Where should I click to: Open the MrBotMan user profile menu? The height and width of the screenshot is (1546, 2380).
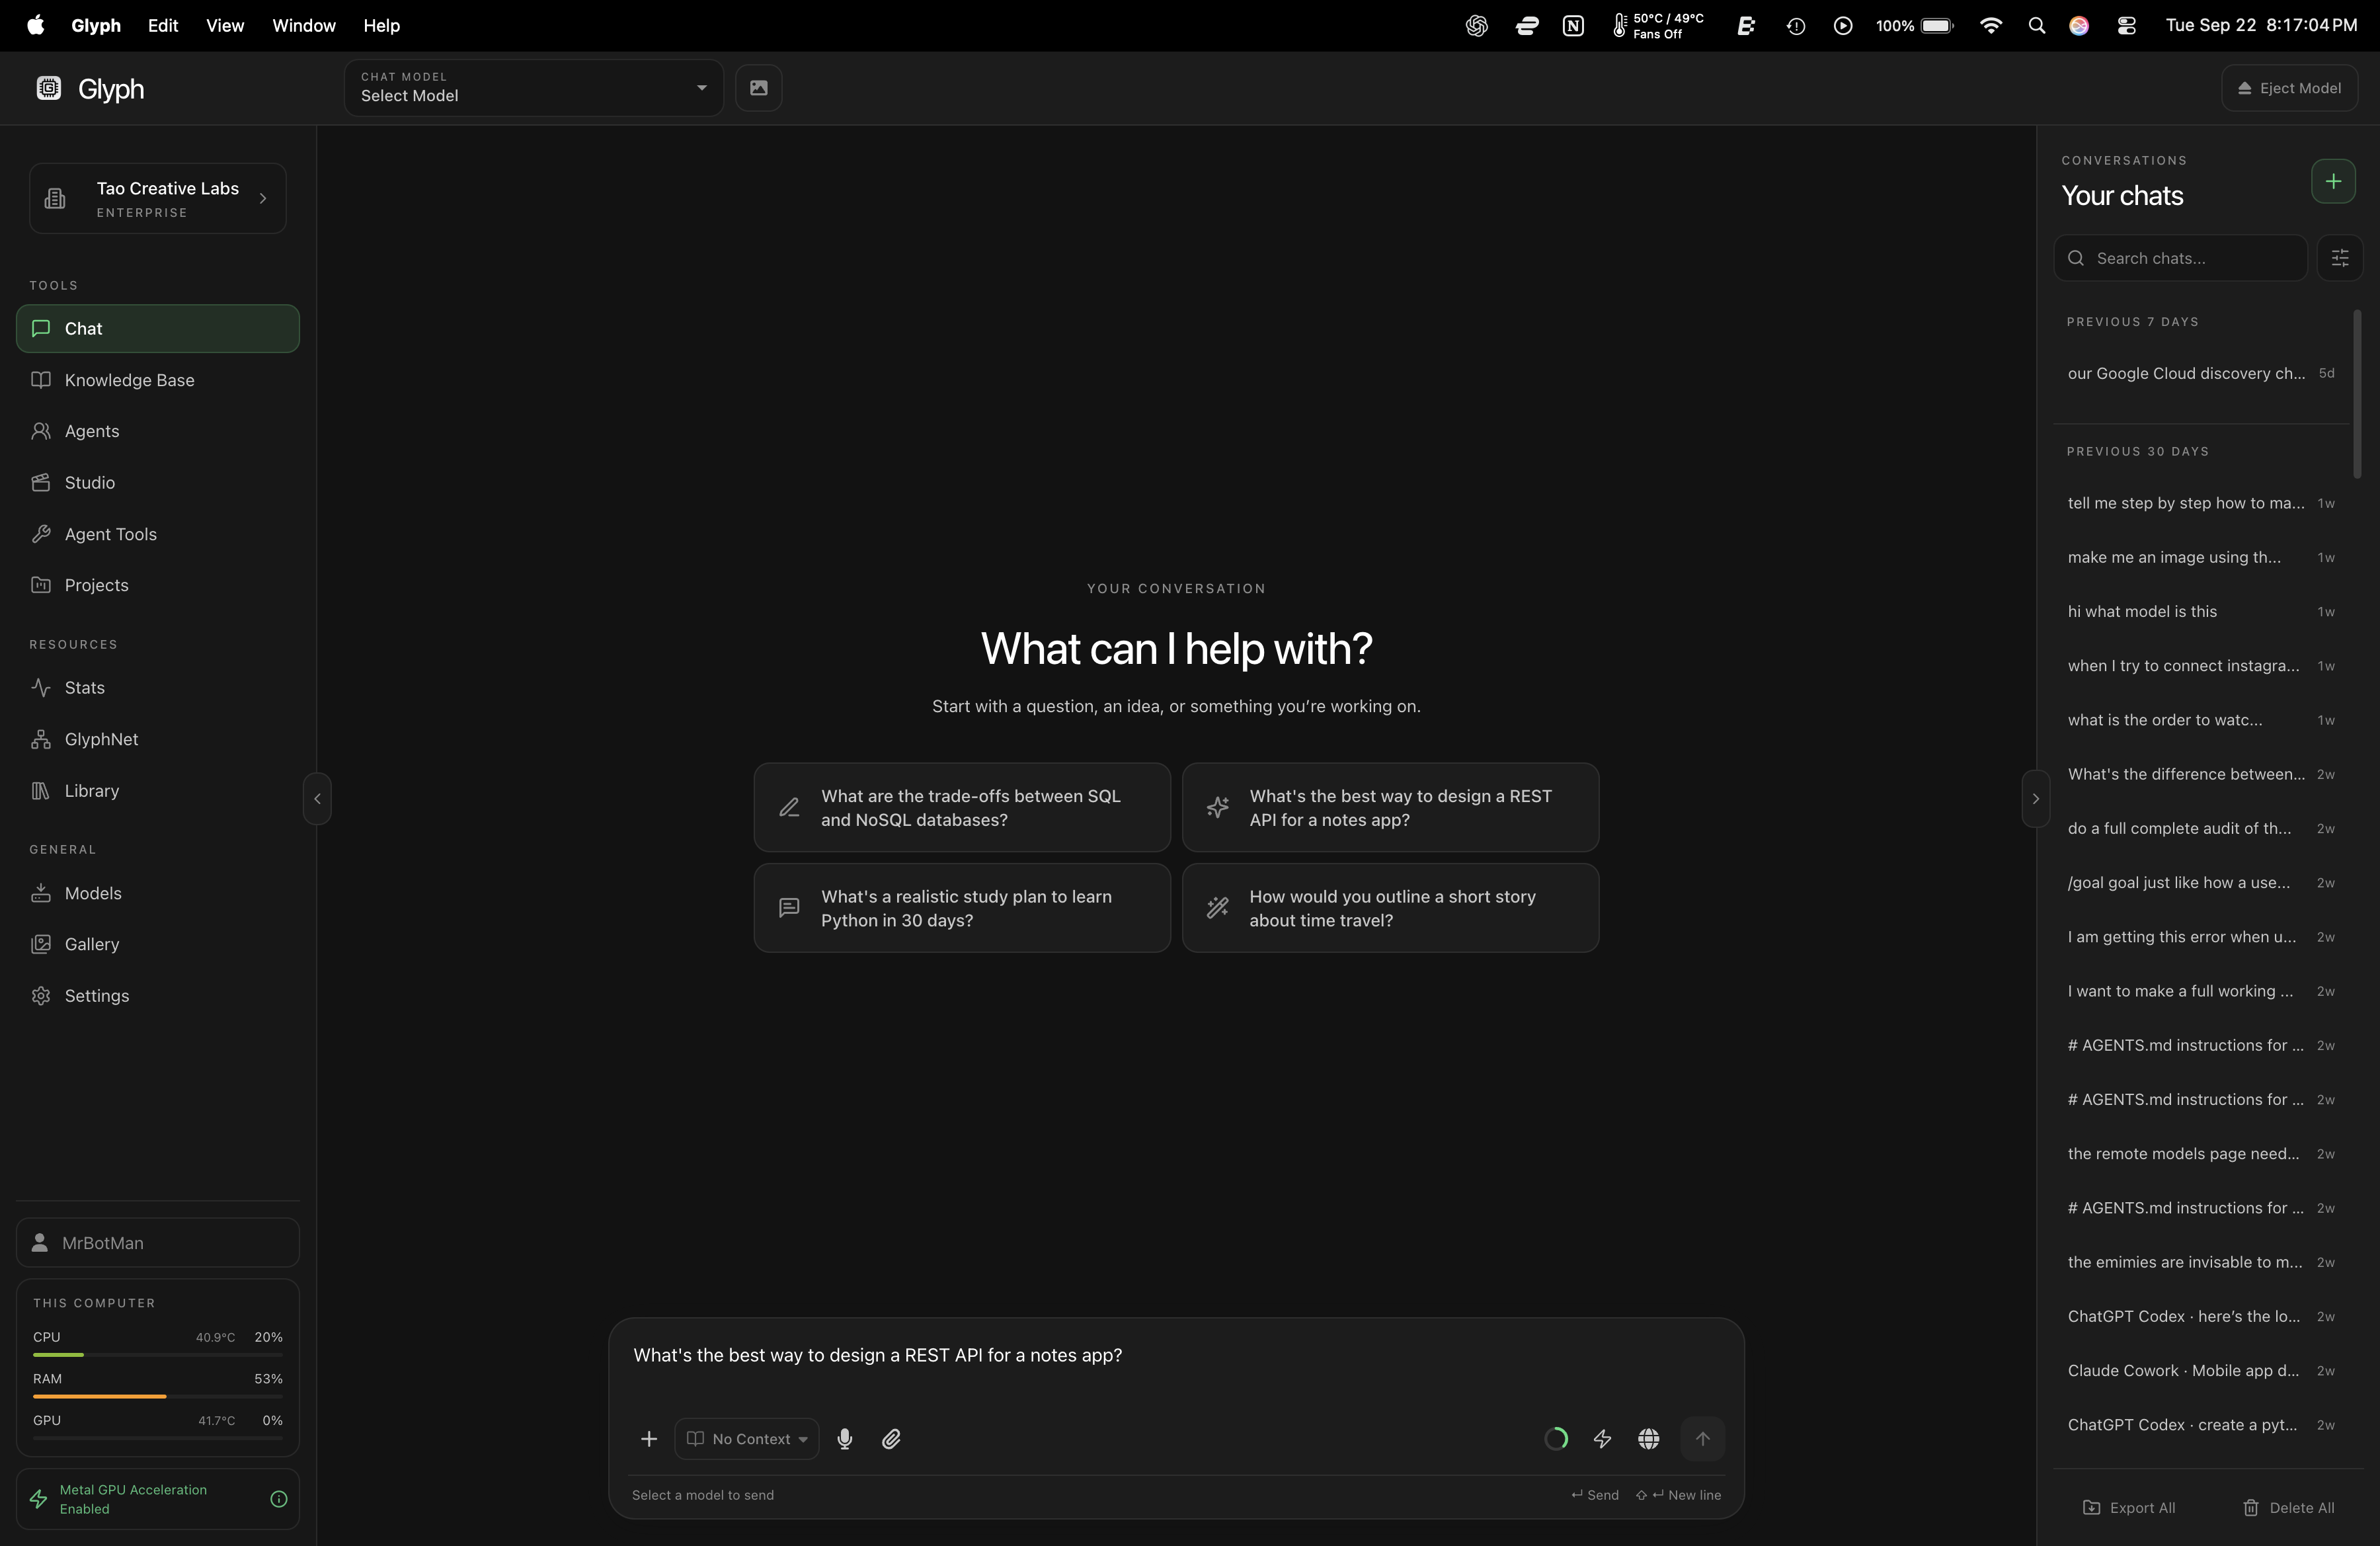click(158, 1243)
